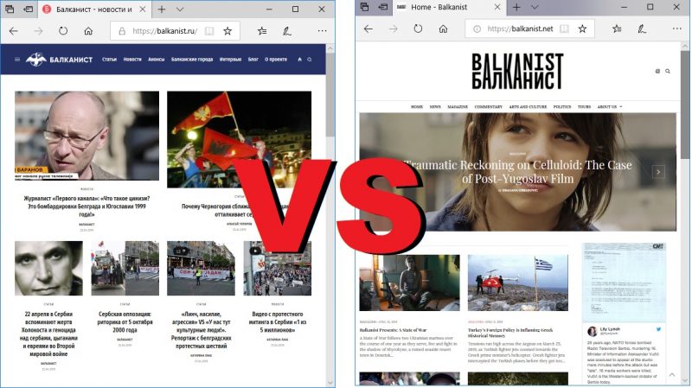Refresh the balkanist.ru page
692x388 pixels.
63,31
